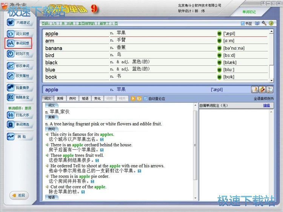The height and width of the screenshot is (212, 283).
Task: Play audio for 'This city is famous' sentence
Action: (x=47, y=134)
